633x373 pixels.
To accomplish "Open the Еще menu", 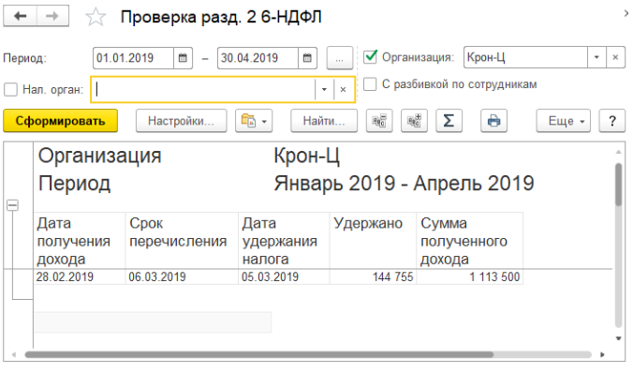I will (563, 121).
